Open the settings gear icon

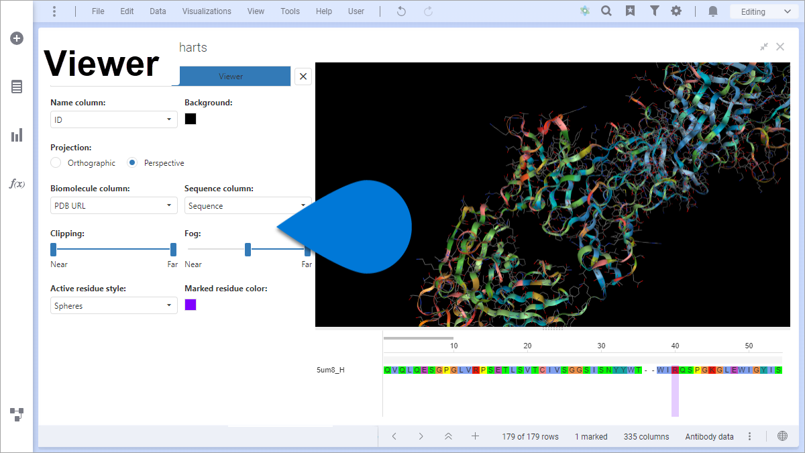pos(676,11)
